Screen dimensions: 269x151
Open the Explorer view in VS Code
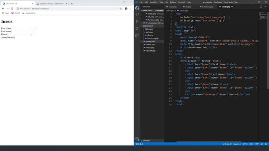pyautogui.click(x=137, y=8)
